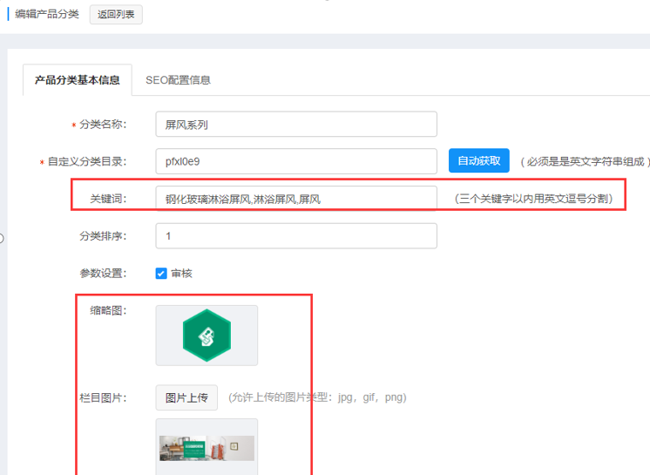Click the 缩略图 label

pyautogui.click(x=108, y=310)
